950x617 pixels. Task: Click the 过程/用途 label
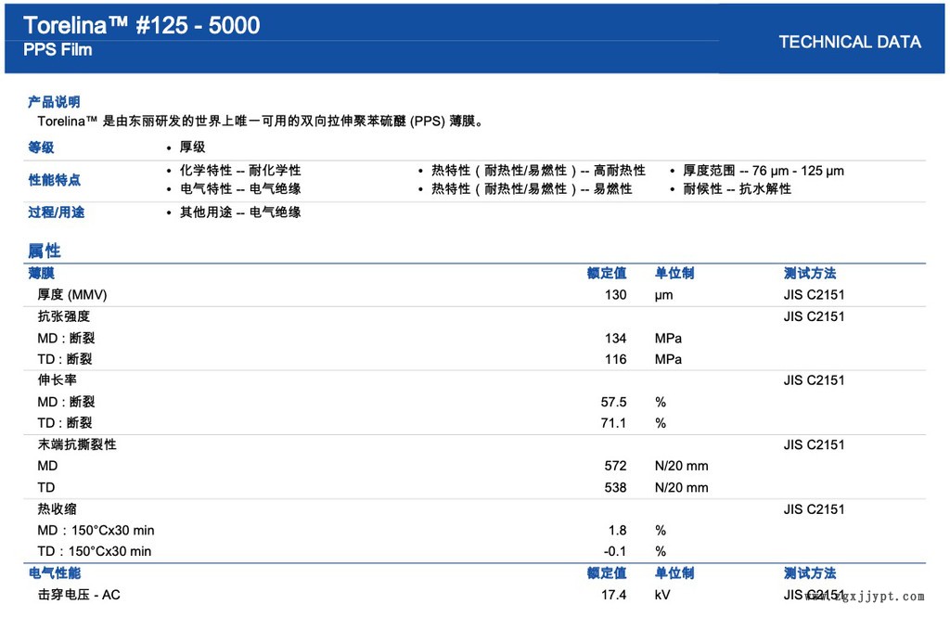tap(56, 212)
